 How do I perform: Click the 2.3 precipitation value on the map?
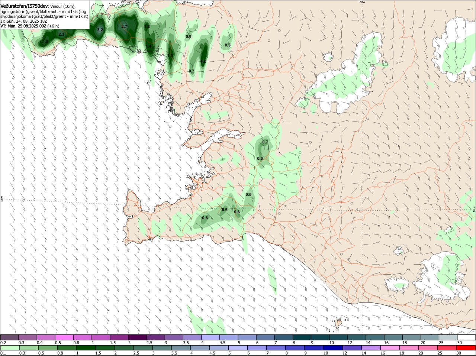[x=61, y=34]
